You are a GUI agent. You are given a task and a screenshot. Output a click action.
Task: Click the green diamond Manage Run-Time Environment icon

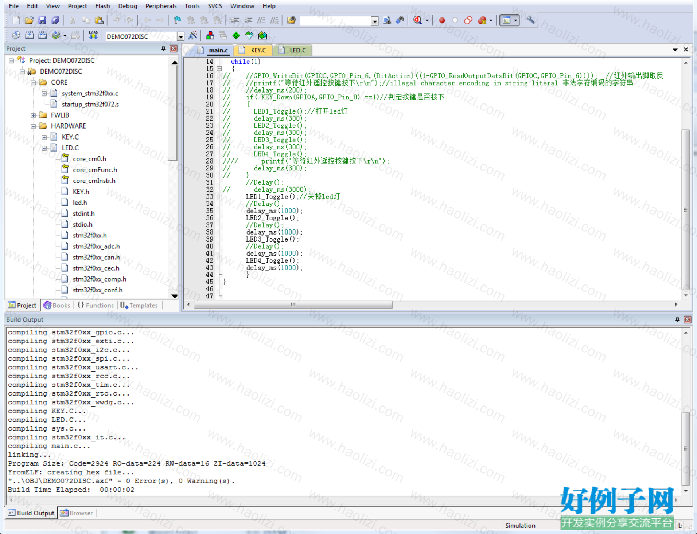(236, 36)
